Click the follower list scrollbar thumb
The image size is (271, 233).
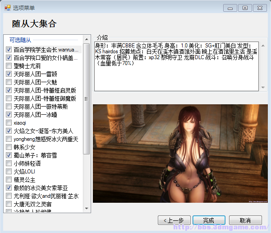(86, 99)
